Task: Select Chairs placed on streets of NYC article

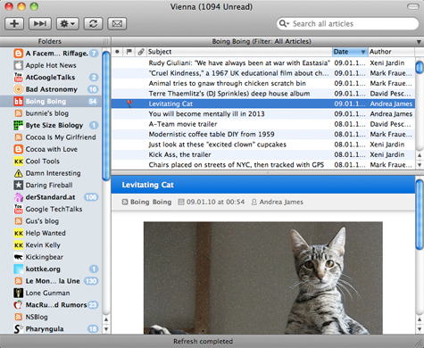Action: click(263, 165)
